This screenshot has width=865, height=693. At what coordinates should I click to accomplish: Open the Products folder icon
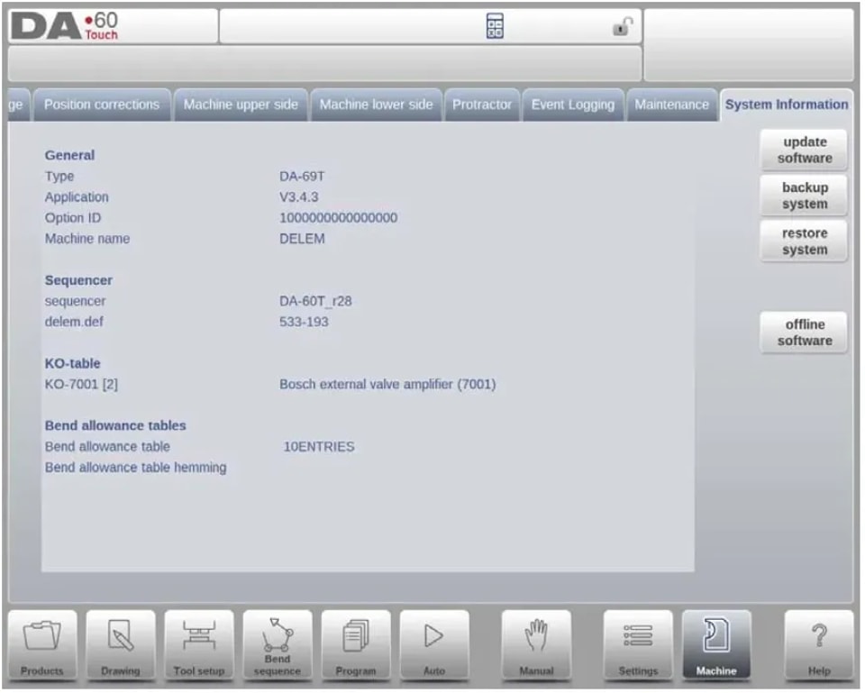[x=42, y=644]
